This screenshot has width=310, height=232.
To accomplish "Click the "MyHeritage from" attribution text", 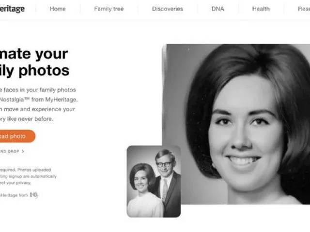I will 14,195.
